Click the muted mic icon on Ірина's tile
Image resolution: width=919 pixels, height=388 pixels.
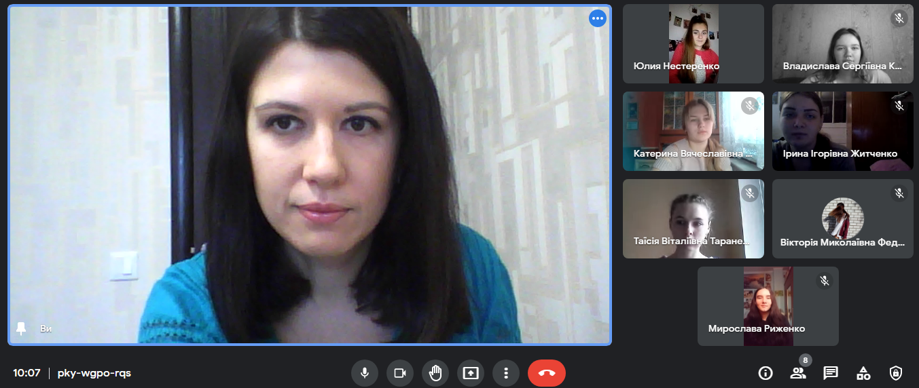click(x=899, y=106)
